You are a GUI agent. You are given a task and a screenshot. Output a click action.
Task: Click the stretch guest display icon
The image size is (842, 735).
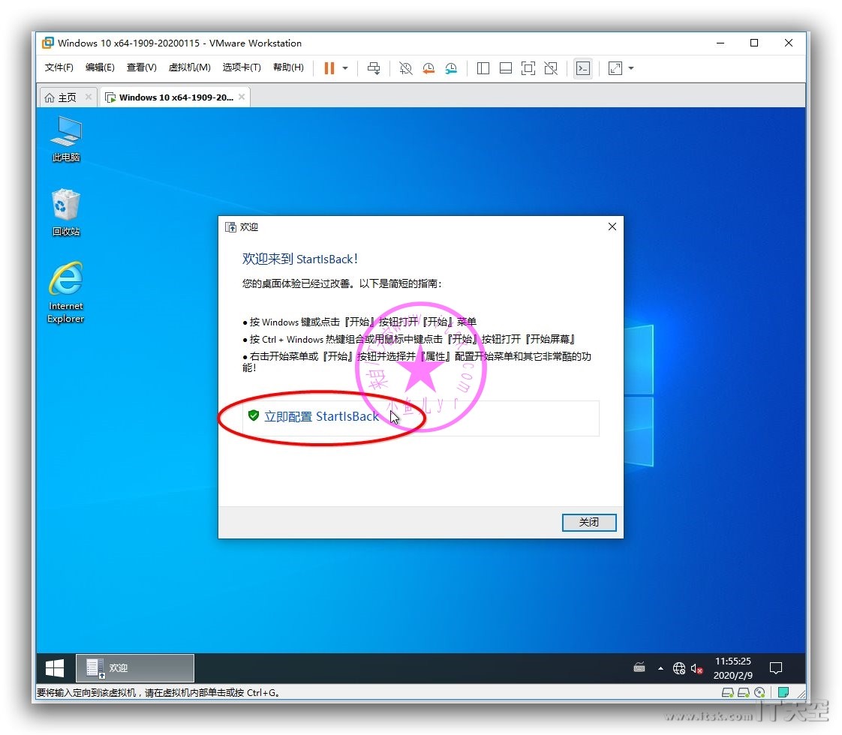click(615, 68)
